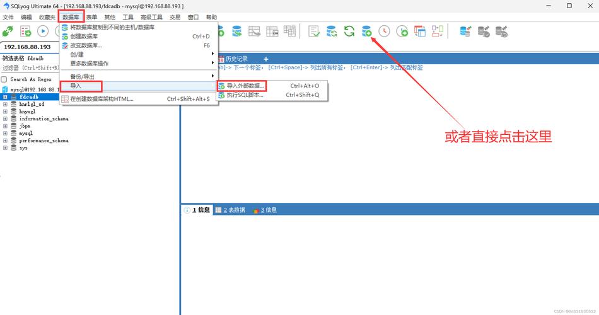Click the mysql@192.168.88.1 server node icon
This screenshot has width=599, height=315.
point(5,89)
